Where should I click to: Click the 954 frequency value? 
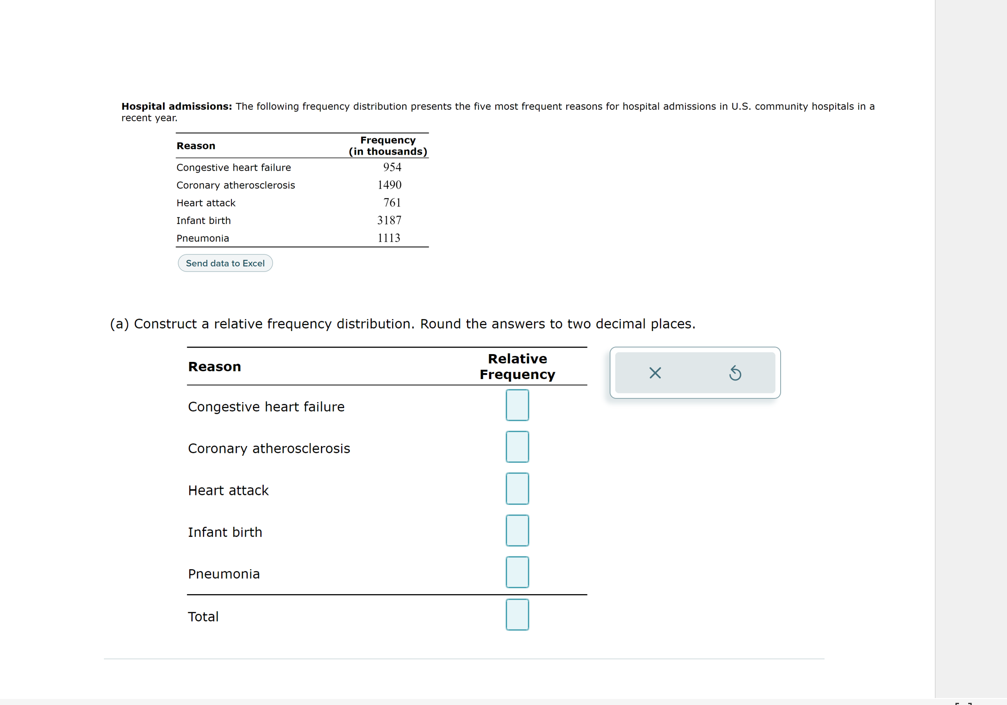click(x=392, y=167)
